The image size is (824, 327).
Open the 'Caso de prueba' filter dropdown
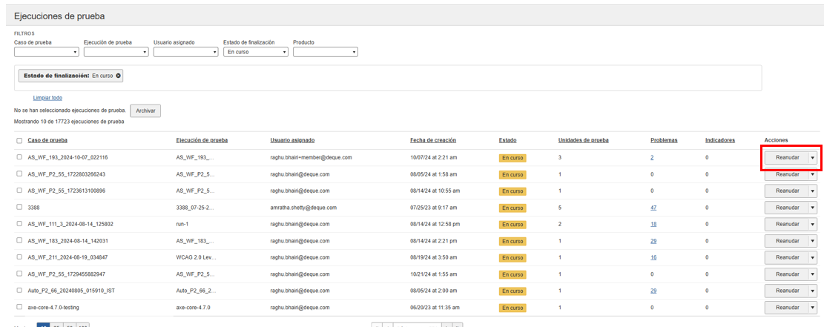pos(46,52)
